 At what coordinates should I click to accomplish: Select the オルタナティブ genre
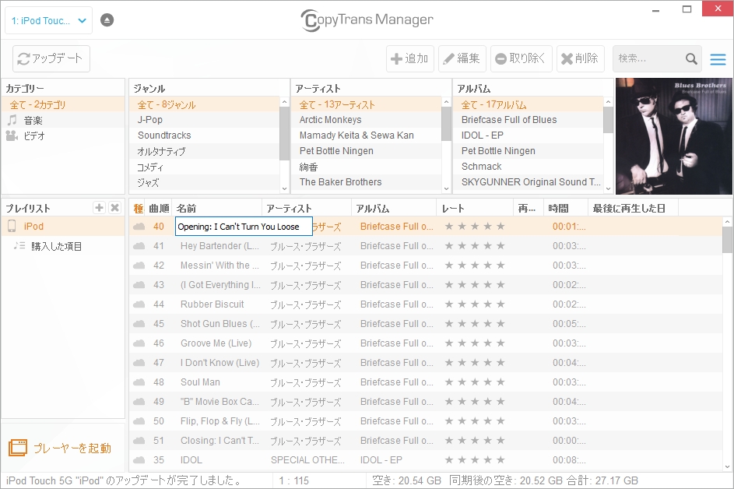[x=205, y=151]
